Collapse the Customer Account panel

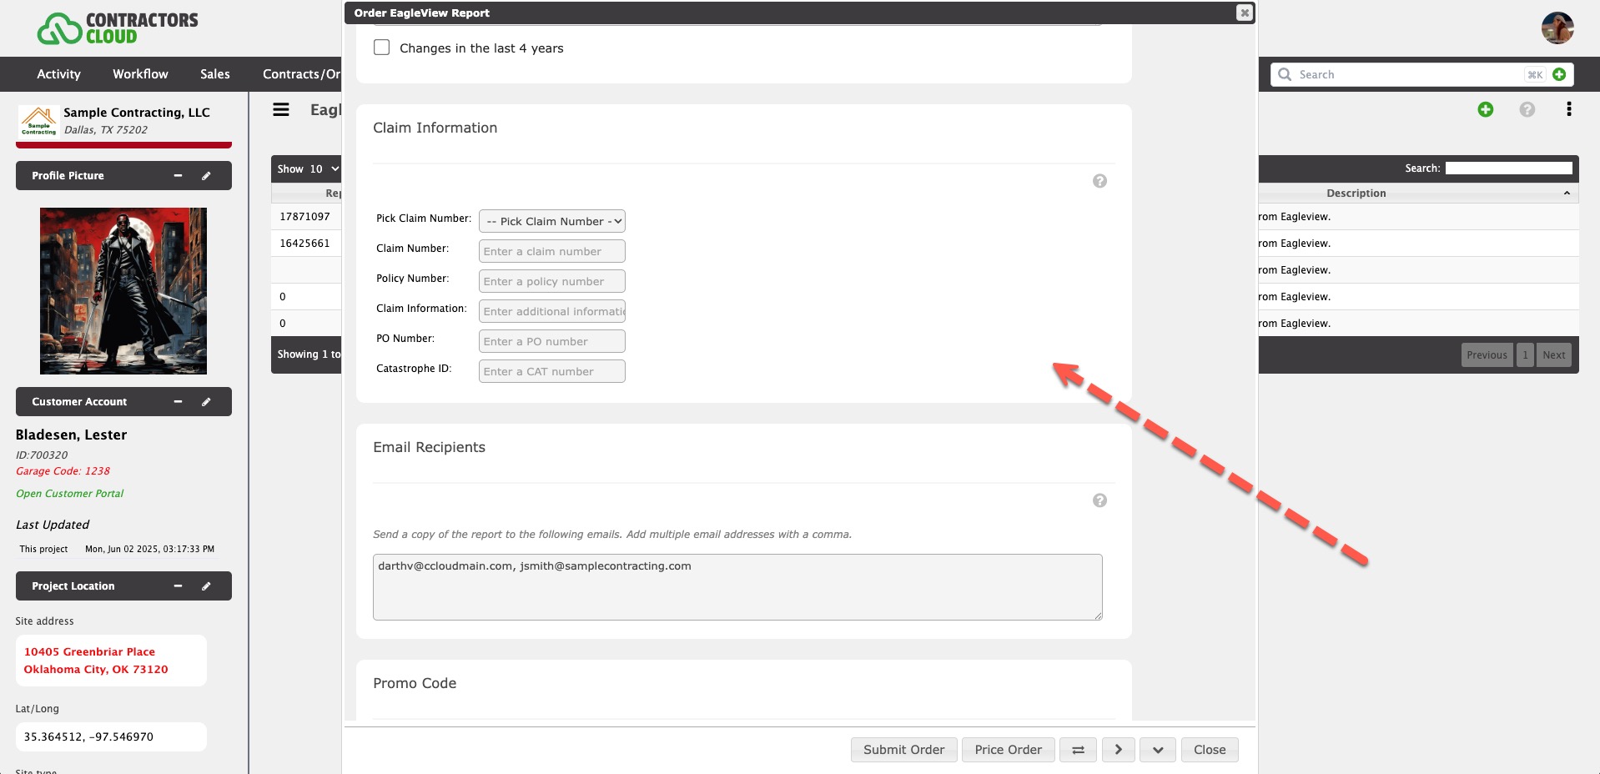click(x=178, y=402)
